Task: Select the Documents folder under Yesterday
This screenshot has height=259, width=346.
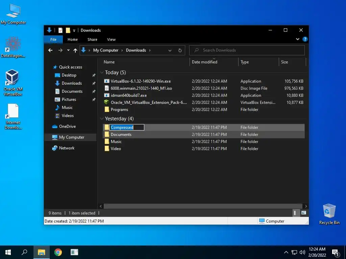Action: (x=204, y=134)
